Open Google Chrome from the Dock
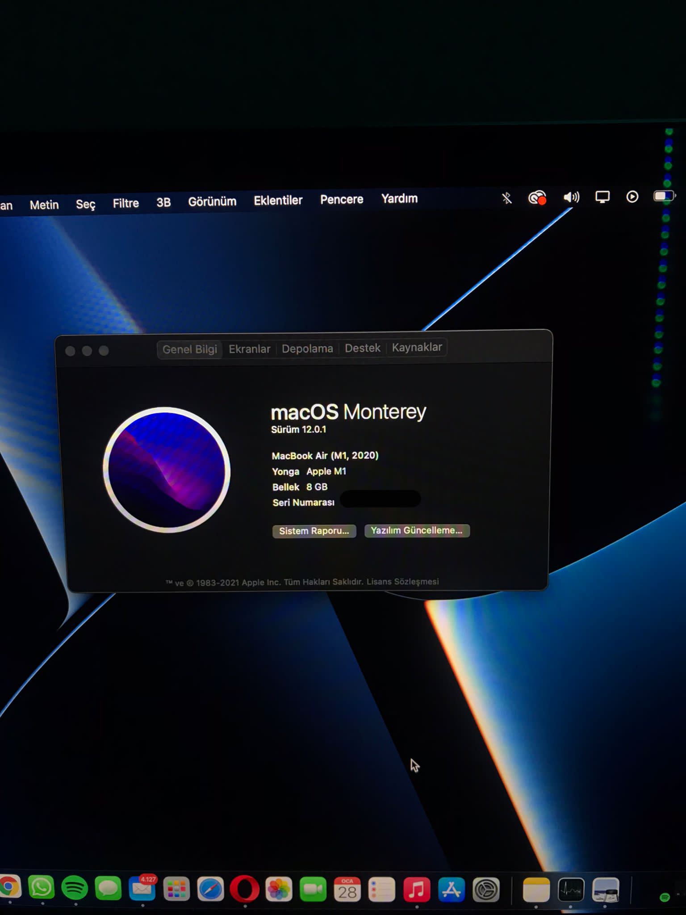The width and height of the screenshot is (686, 915). pos(9,887)
